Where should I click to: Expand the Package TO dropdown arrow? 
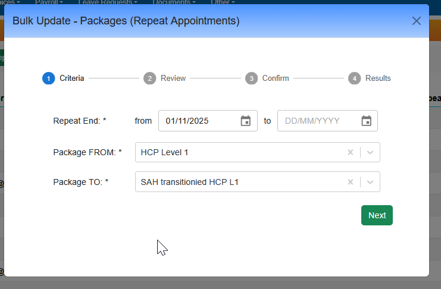point(370,182)
